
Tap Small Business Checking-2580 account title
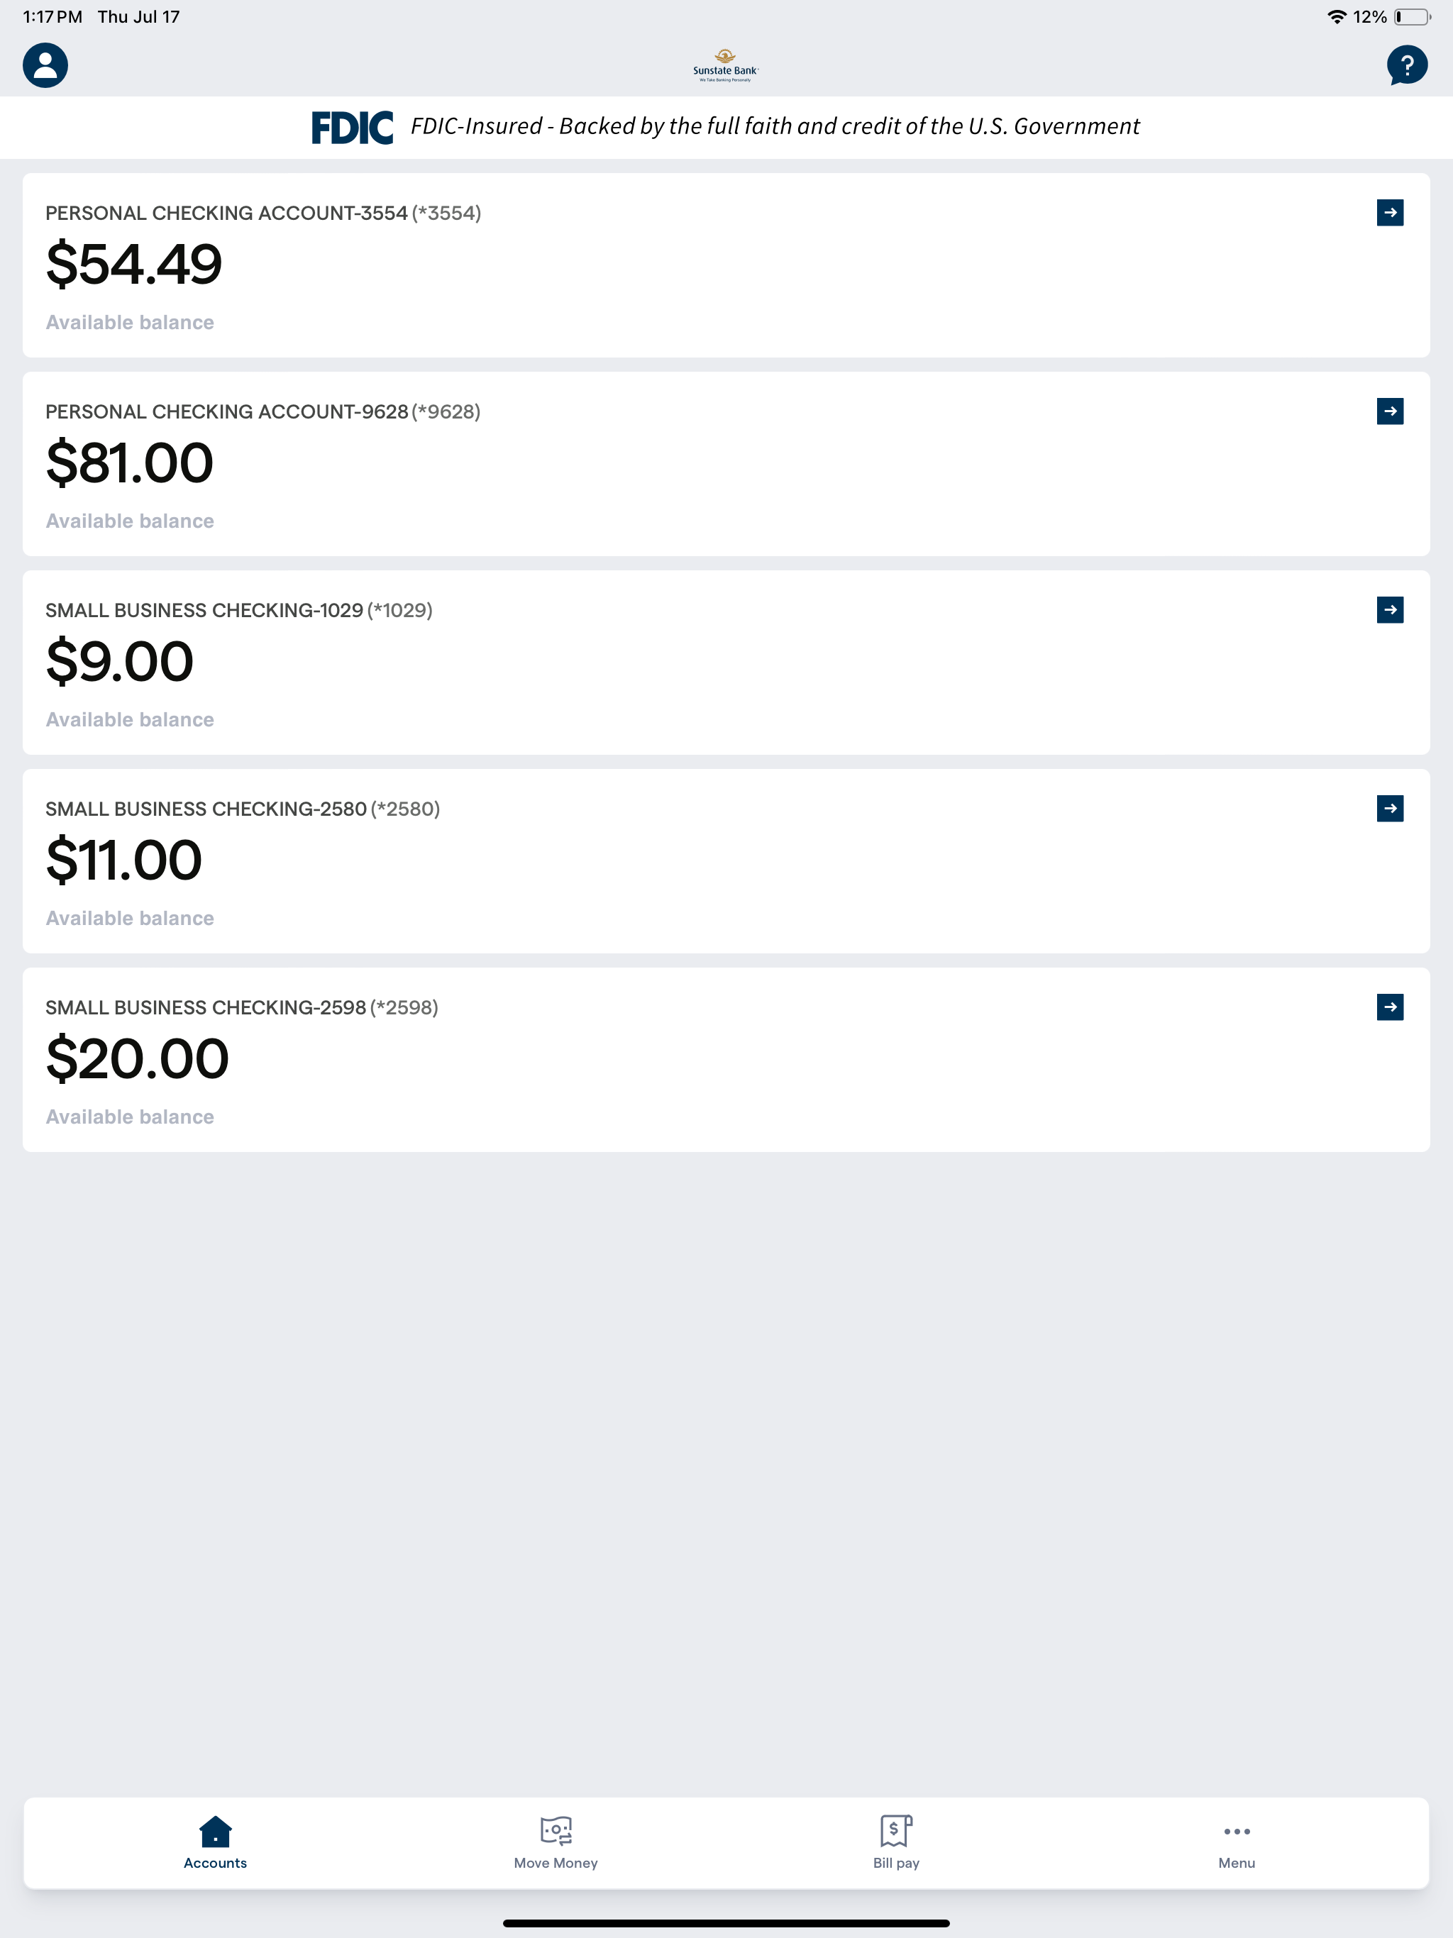coord(206,809)
